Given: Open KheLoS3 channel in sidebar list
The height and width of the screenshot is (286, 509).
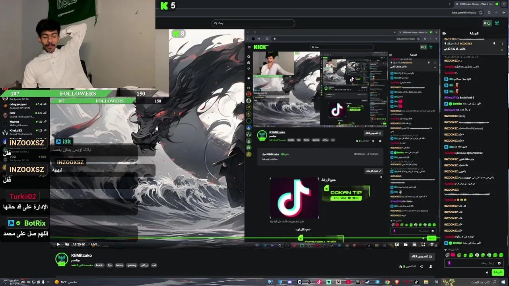Looking at the screenshot, I should pos(24,132).
